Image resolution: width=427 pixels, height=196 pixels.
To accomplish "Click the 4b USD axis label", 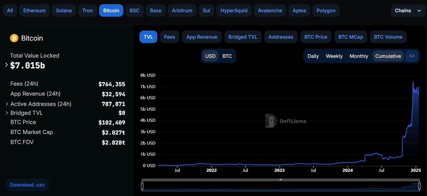I will tap(148, 120).
